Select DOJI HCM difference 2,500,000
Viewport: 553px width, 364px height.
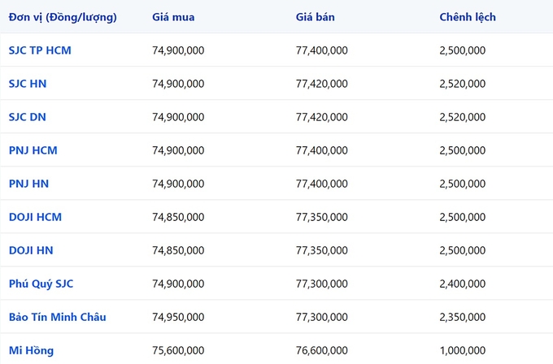pos(463,217)
